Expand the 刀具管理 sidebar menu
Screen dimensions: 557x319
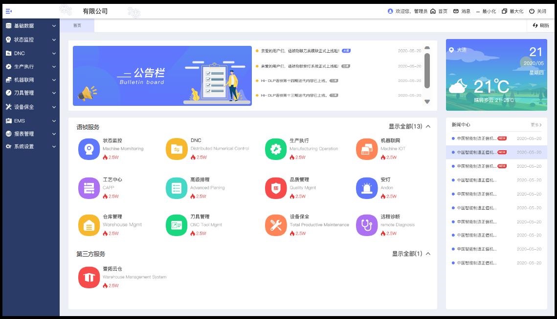(x=29, y=93)
